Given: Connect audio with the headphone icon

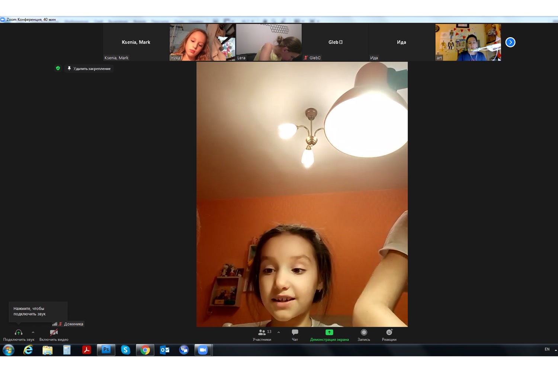Looking at the screenshot, I should (x=19, y=333).
